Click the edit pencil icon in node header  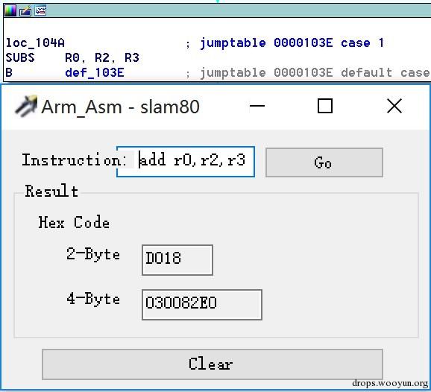[25, 10]
